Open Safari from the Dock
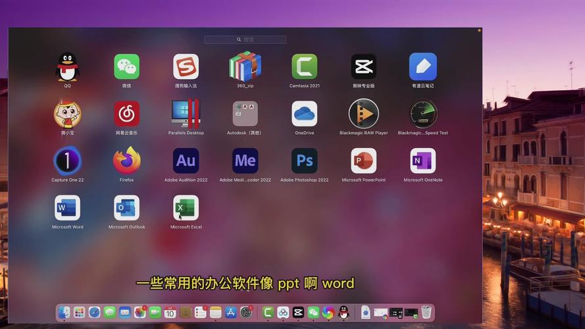 pos(94,313)
